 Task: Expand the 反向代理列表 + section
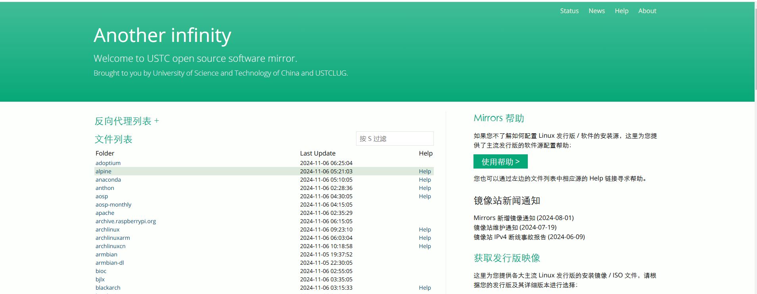click(126, 121)
